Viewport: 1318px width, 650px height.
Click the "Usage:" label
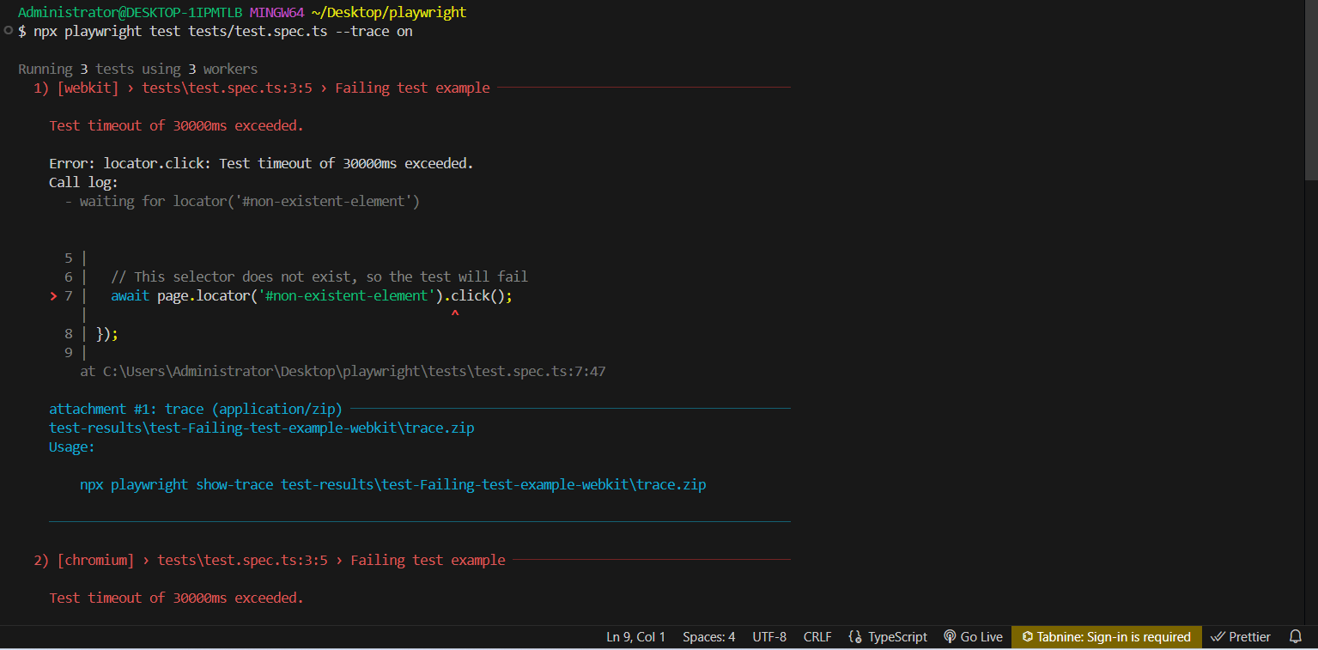72,446
